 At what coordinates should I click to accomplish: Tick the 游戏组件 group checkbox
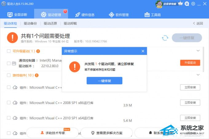click(9, 75)
